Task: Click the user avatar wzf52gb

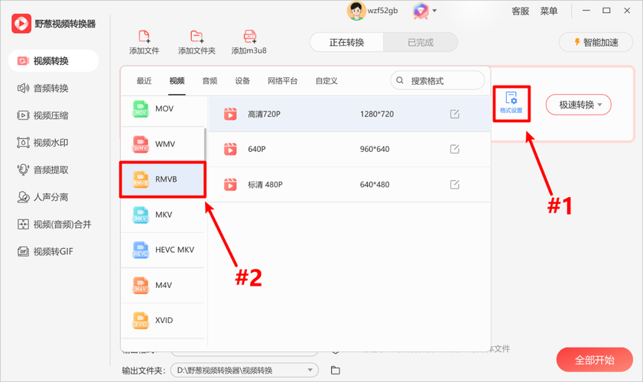Action: pos(356,11)
